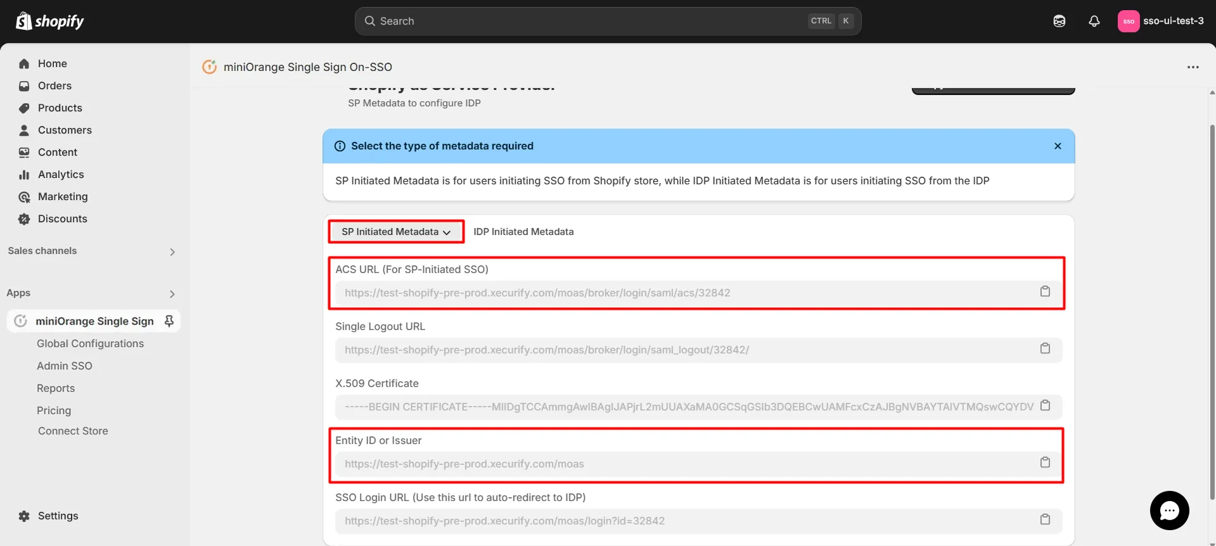Screen dimensions: 1216x546
Task: Open the Sidekick assistant icon in top bar
Action: click(1059, 21)
